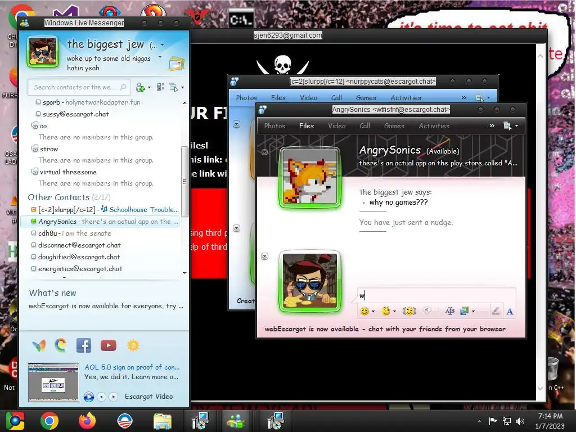The image size is (576, 432).
Task: Open Google Chrome from the taskbar
Action: click(49, 421)
